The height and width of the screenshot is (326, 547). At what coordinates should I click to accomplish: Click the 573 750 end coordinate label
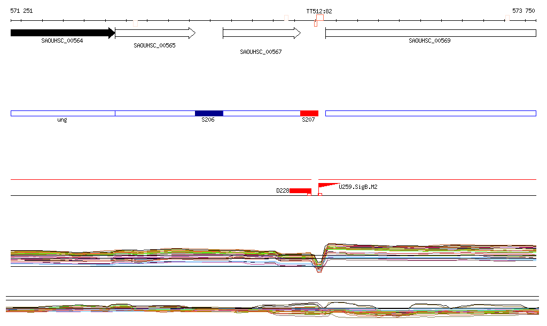point(523,11)
